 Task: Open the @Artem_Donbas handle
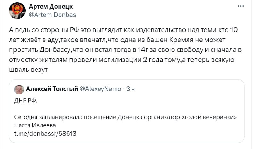[x=52, y=15]
